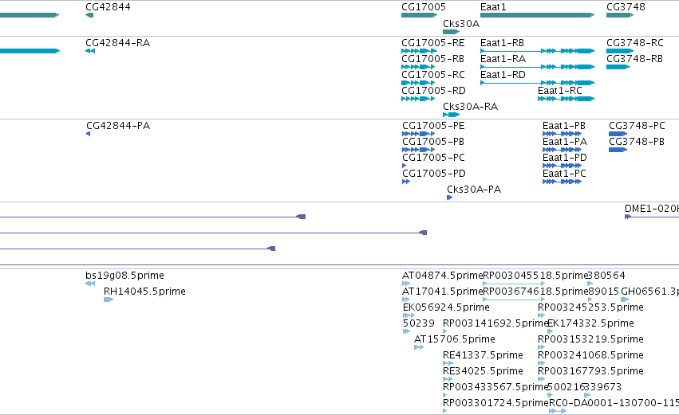This screenshot has width=679, height=415.
Task: Select EST label bs19g08.5prime
Action: (124, 276)
